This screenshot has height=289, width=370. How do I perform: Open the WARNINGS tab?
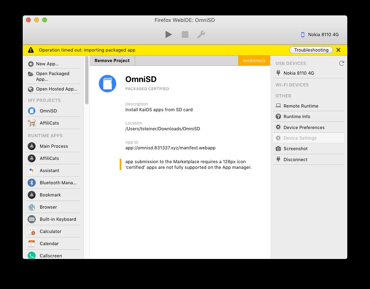254,60
